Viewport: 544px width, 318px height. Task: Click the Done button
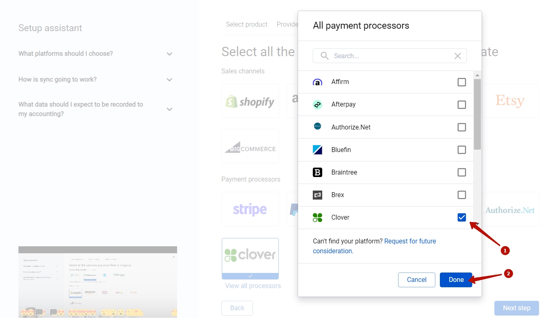(456, 279)
